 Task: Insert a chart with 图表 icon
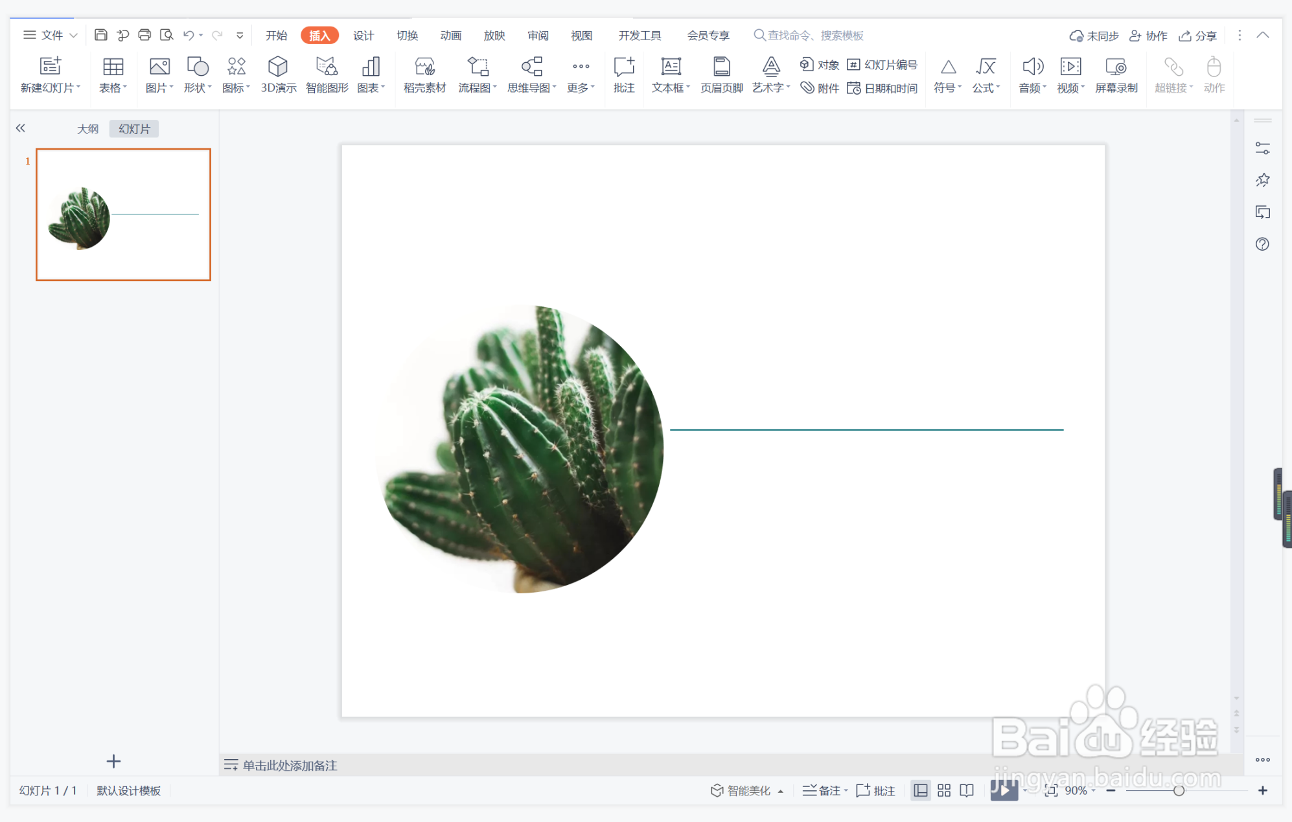(371, 66)
